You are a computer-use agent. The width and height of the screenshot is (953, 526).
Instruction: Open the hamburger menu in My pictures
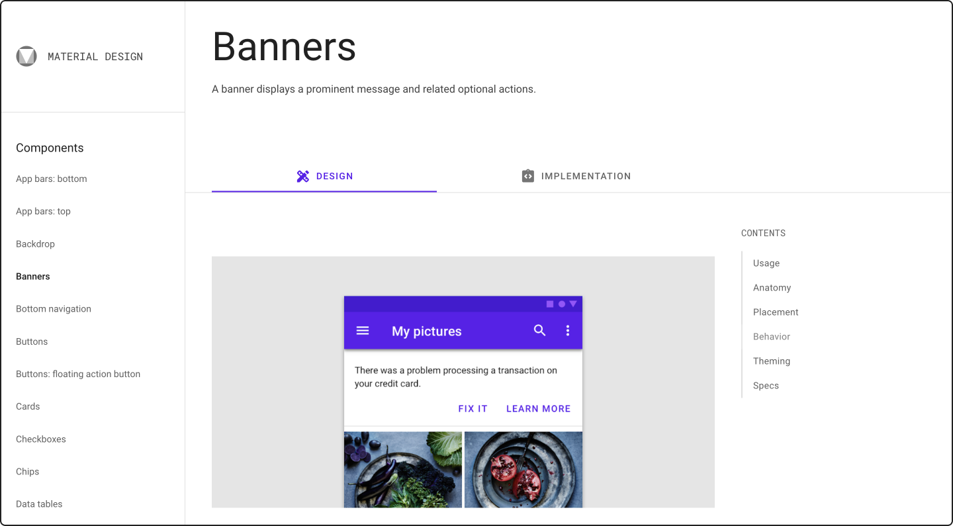point(363,331)
